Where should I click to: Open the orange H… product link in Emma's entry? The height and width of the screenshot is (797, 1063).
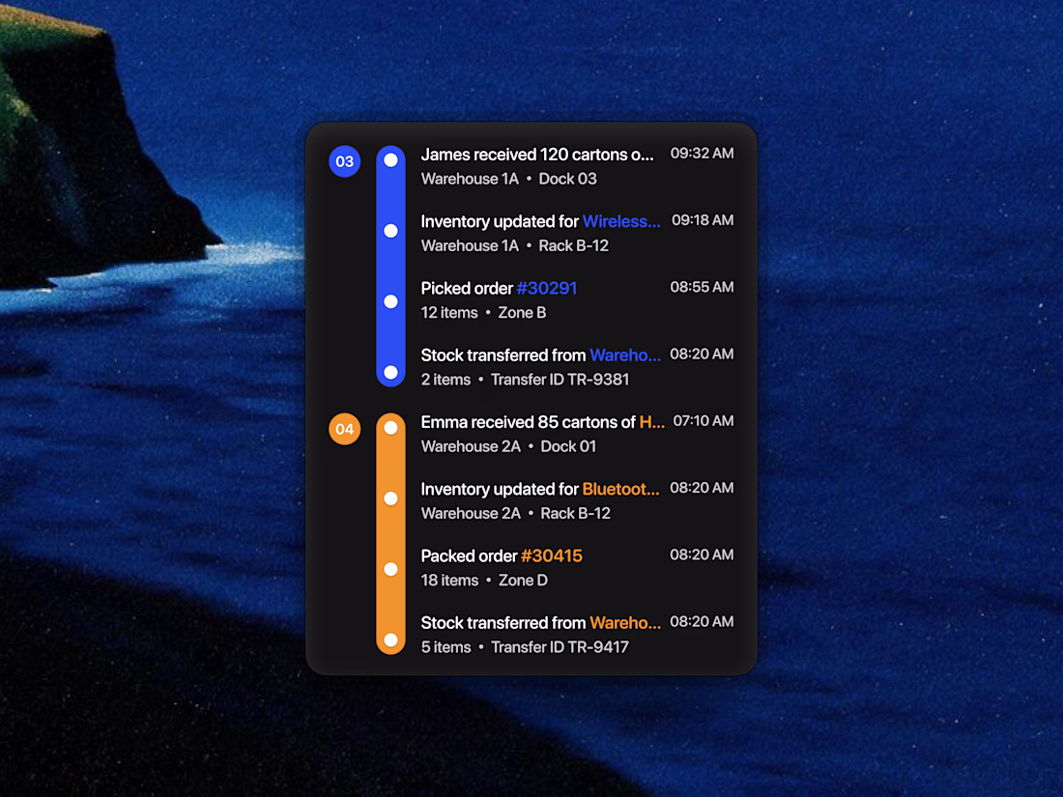click(x=652, y=422)
